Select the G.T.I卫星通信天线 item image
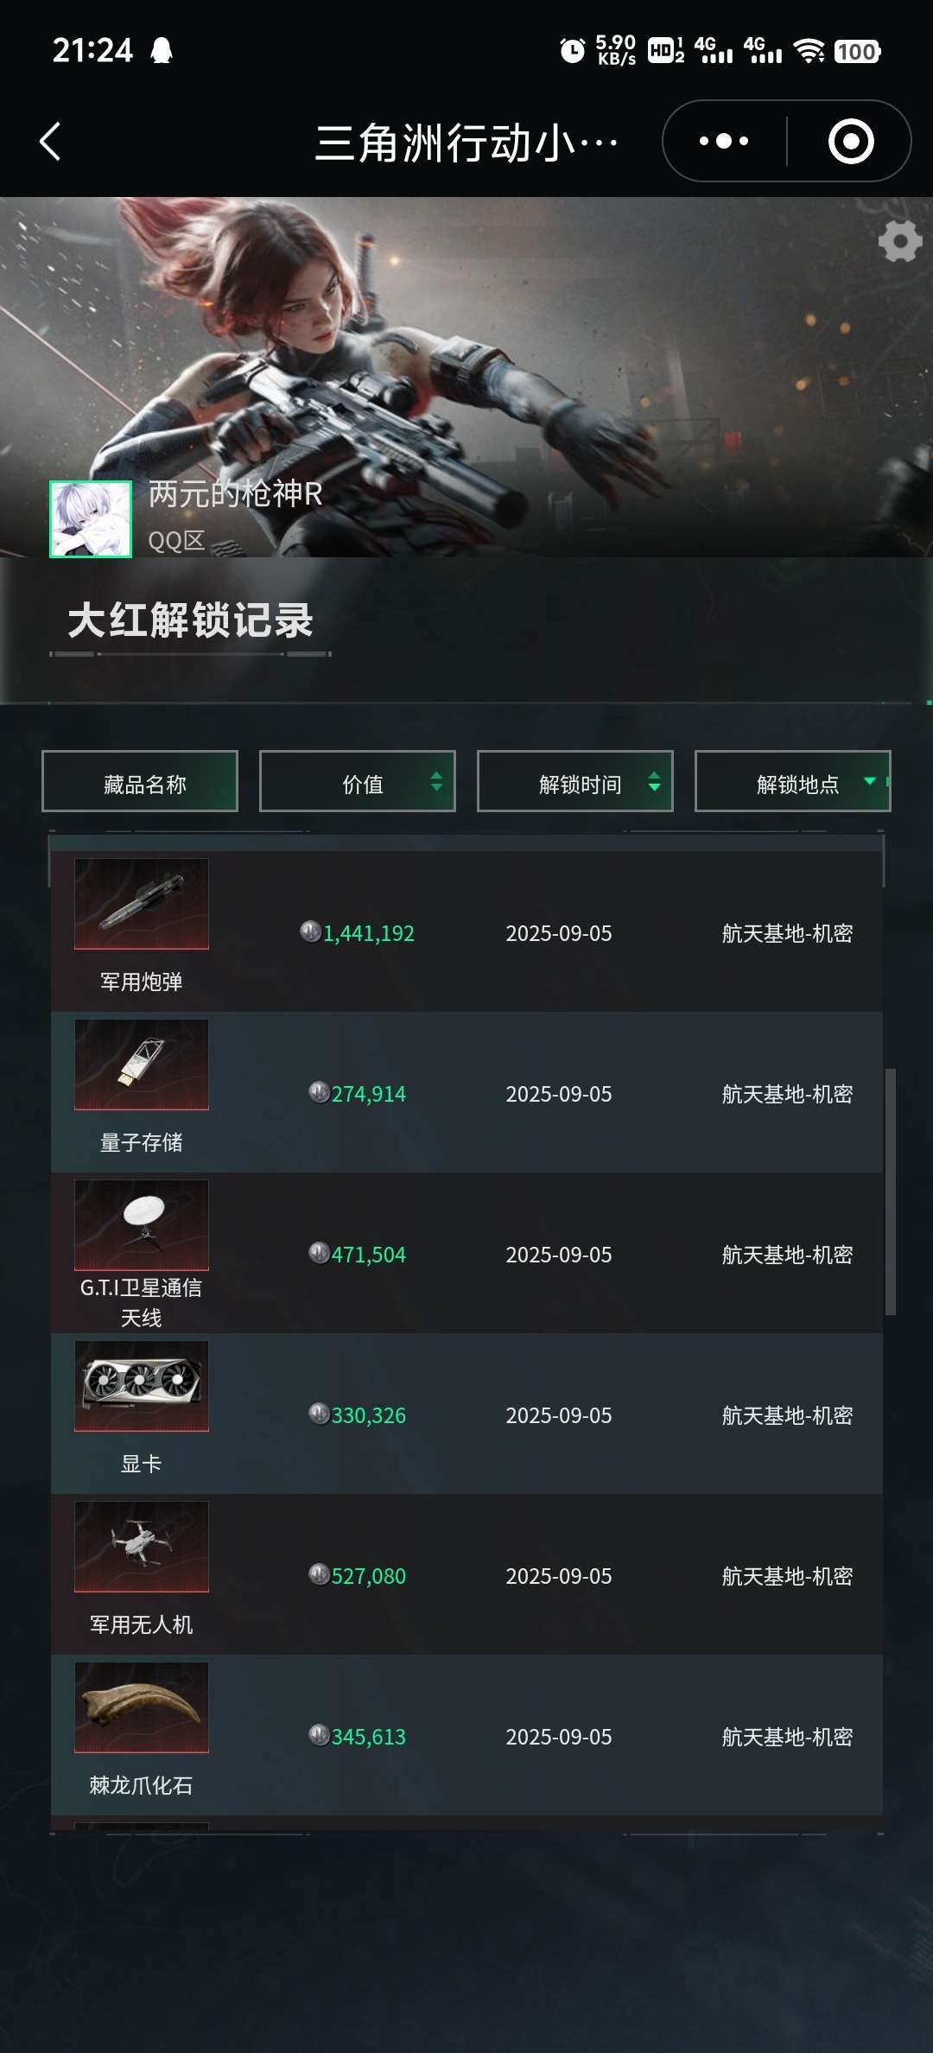Viewport: 933px width, 2053px height. coord(142,1225)
